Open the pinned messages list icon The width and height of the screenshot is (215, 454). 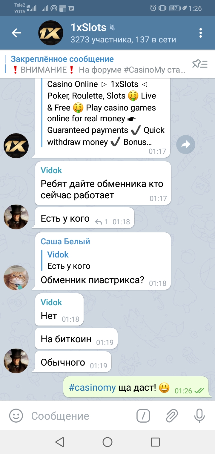pos(200,64)
